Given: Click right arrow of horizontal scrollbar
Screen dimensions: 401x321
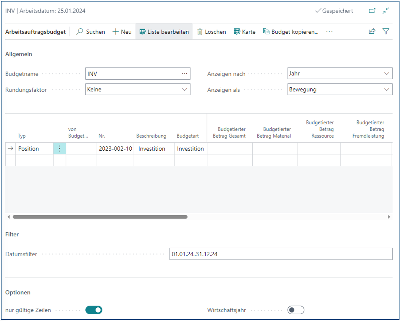Looking at the screenshot, I should point(389,217).
